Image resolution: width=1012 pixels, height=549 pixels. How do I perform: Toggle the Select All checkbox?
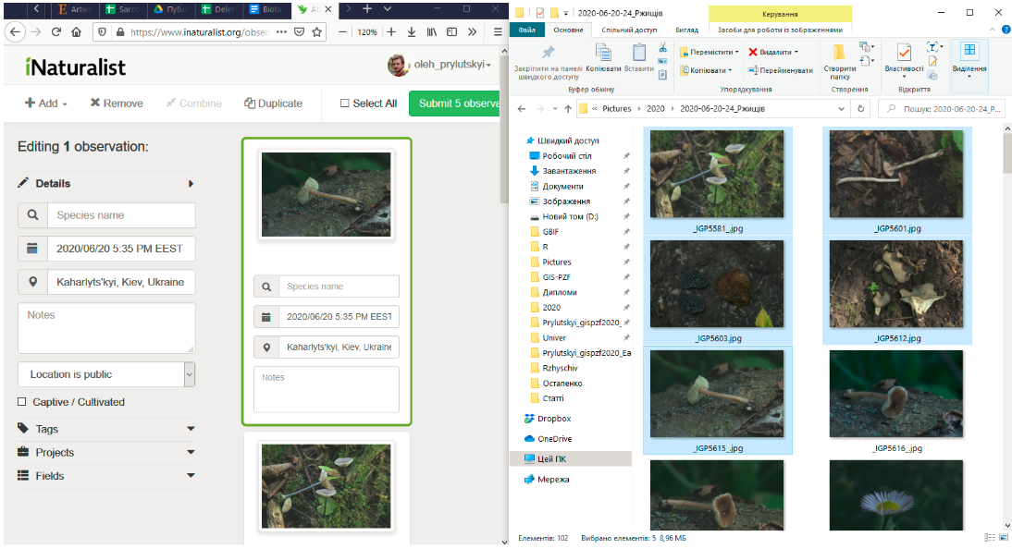(x=345, y=104)
